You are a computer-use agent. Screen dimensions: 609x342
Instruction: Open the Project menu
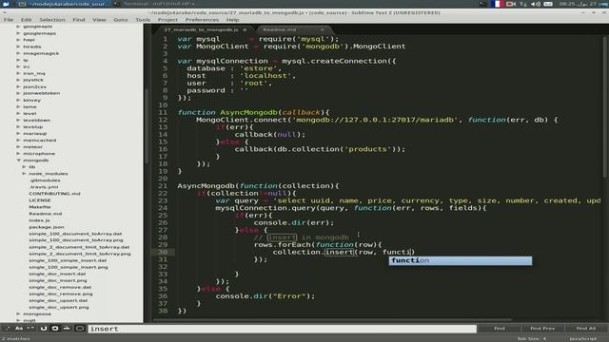tap(167, 19)
